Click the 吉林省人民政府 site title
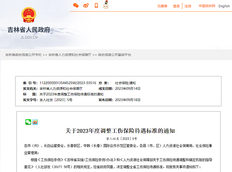 [x=29, y=30]
